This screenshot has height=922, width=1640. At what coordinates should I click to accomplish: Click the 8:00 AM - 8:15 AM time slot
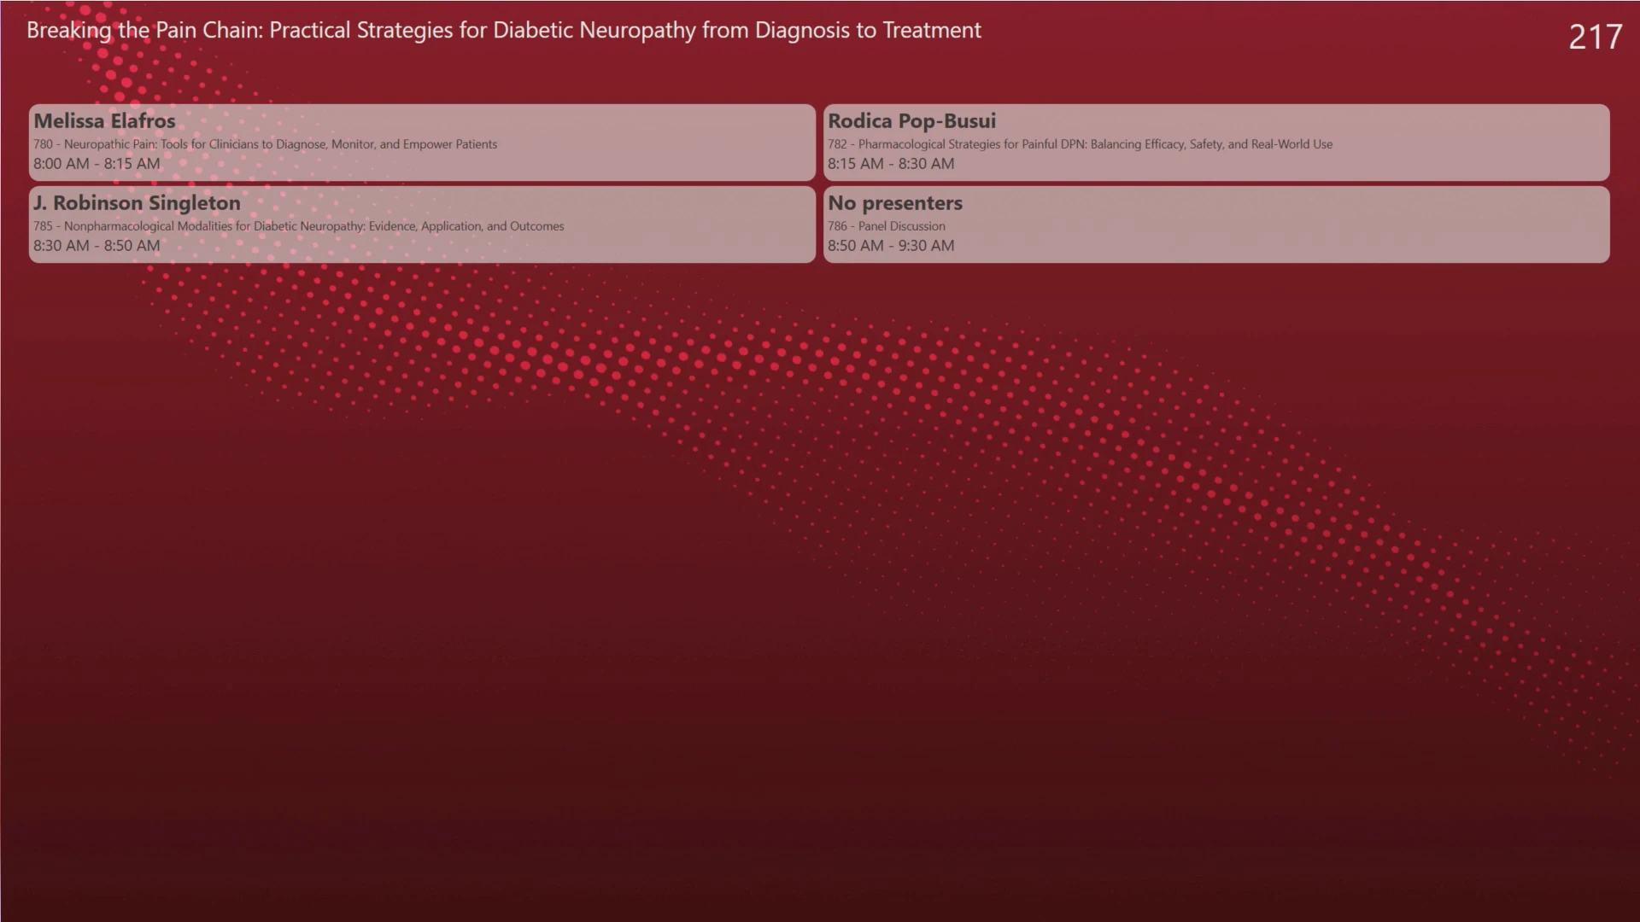pyautogui.click(x=97, y=164)
